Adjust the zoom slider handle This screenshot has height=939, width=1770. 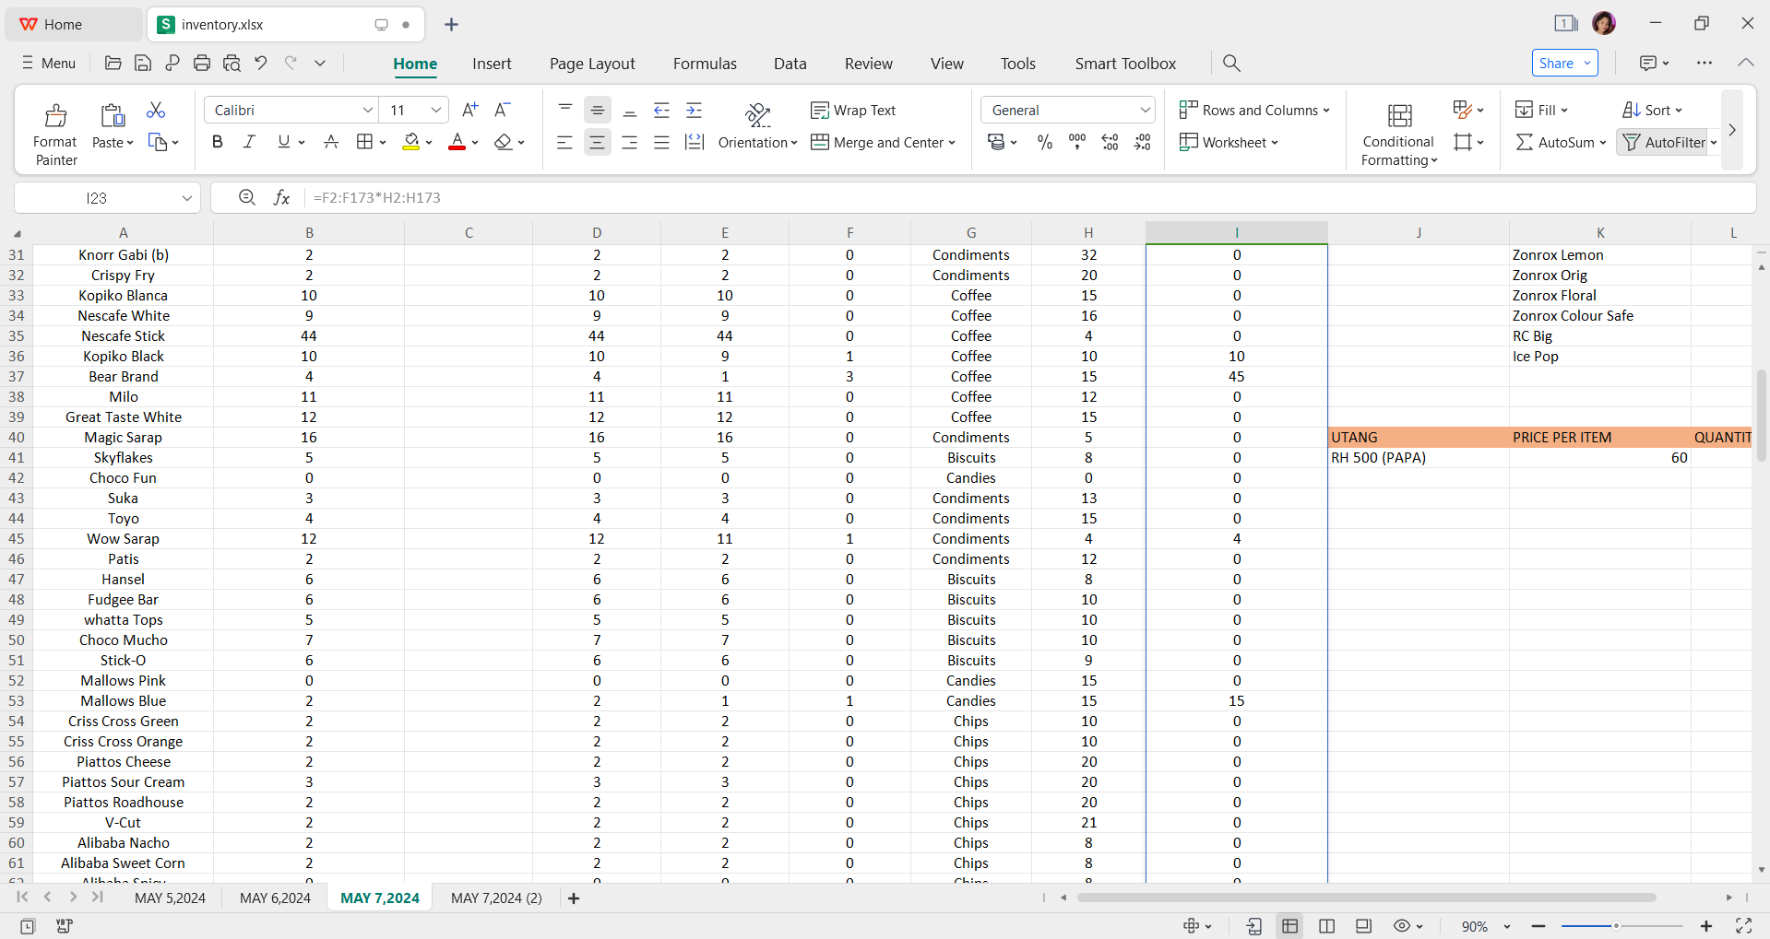pyautogui.click(x=1615, y=926)
